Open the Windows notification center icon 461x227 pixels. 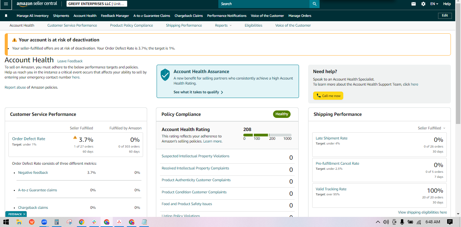pos(450,222)
